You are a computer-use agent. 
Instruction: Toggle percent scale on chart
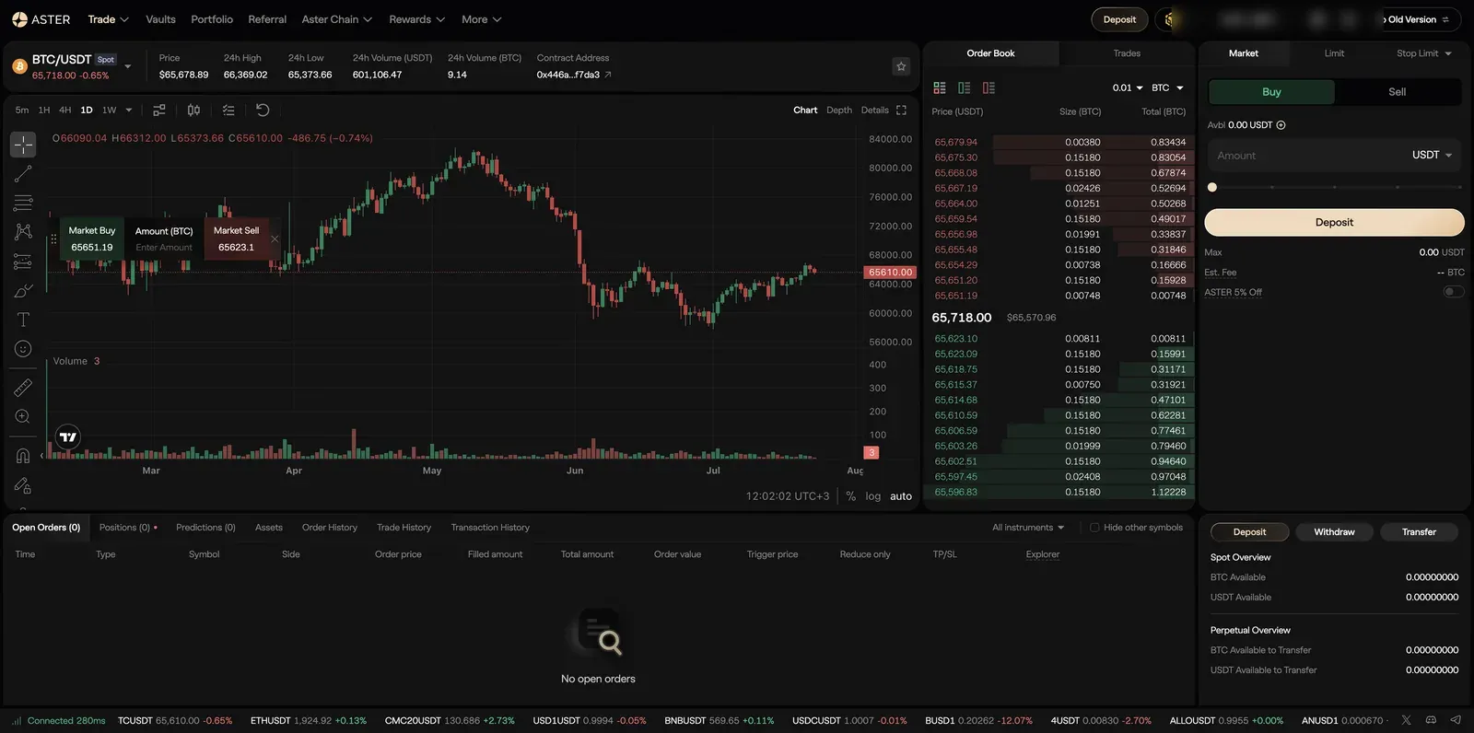pyautogui.click(x=850, y=496)
